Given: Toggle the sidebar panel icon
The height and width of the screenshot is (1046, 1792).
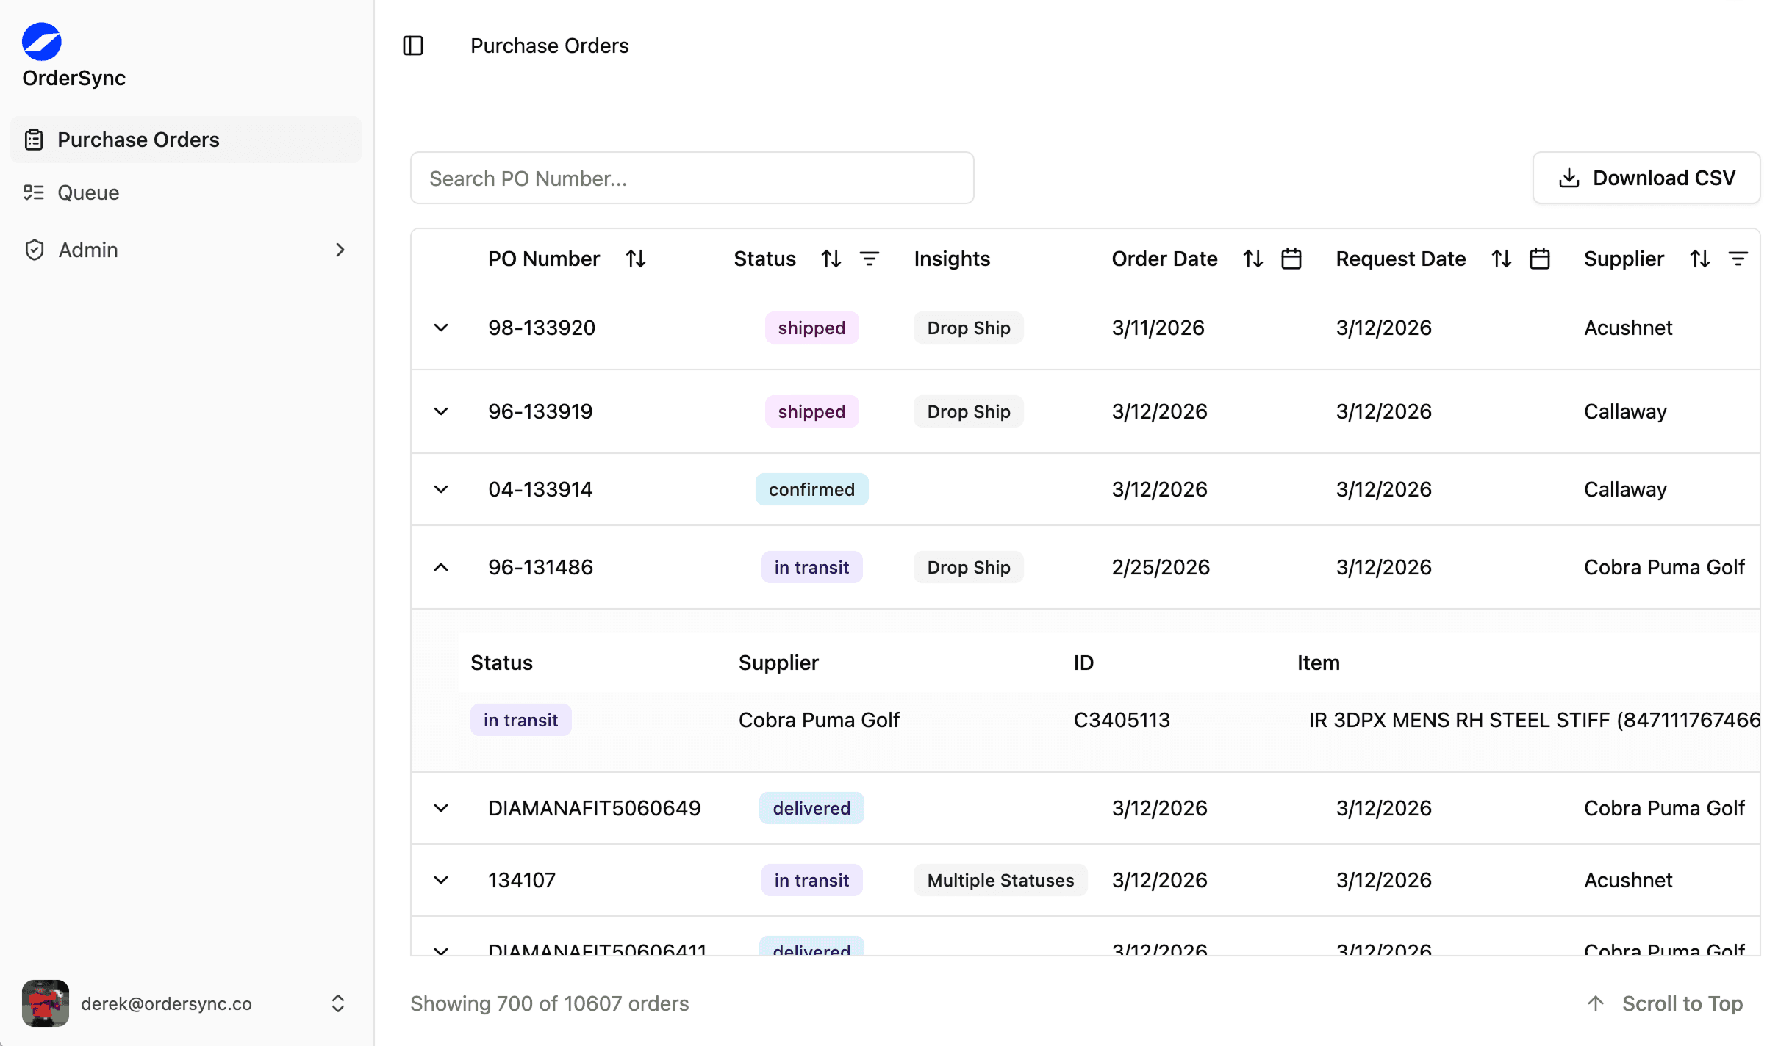Looking at the screenshot, I should pyautogui.click(x=413, y=46).
